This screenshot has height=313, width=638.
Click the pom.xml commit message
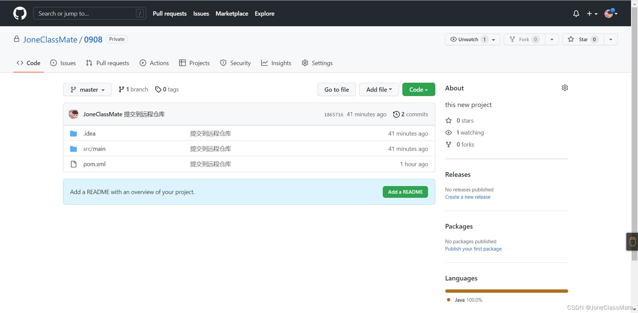[211, 164]
